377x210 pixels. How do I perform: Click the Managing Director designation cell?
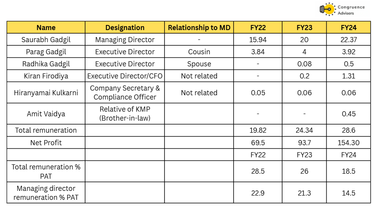[125, 39]
